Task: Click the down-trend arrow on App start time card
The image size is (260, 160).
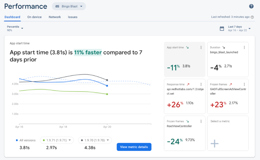Action: tap(187, 47)
